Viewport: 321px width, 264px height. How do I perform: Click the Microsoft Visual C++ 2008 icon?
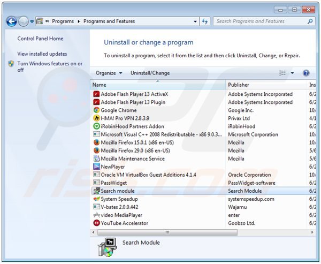coord(96,134)
